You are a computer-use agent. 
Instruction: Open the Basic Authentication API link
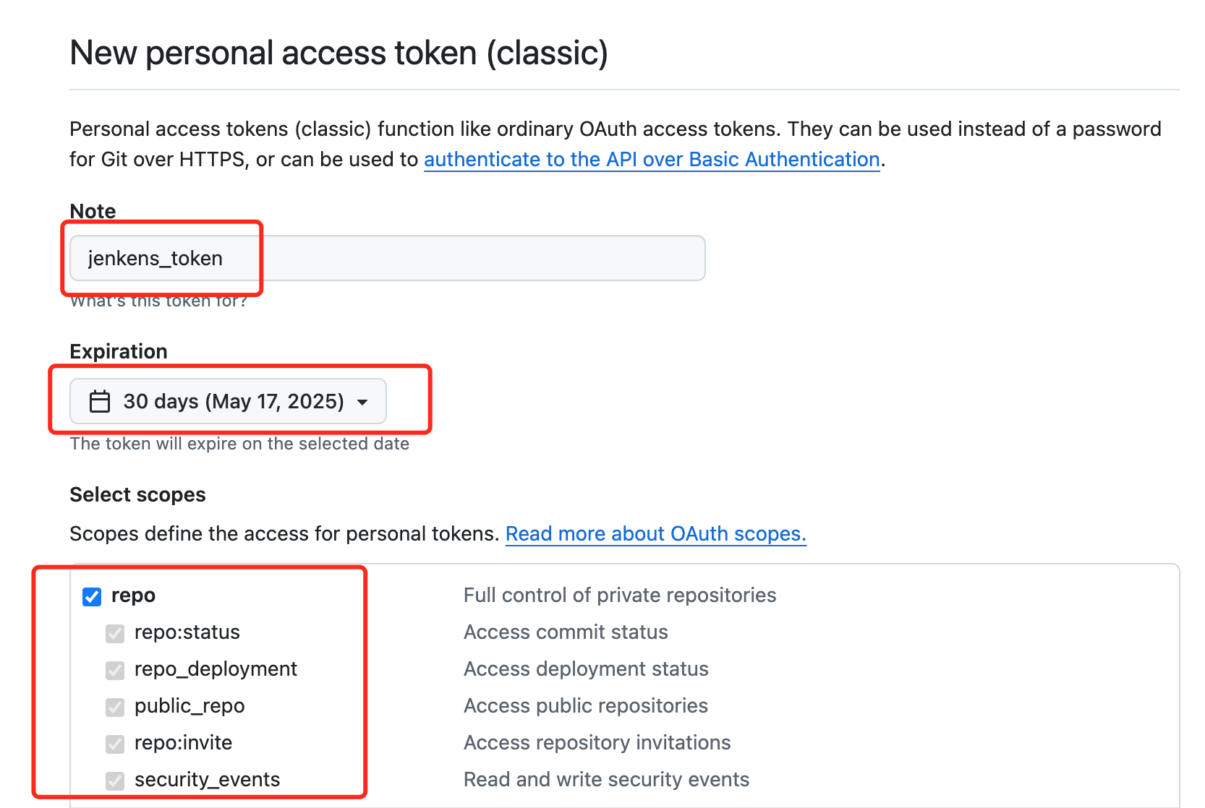coord(651,159)
